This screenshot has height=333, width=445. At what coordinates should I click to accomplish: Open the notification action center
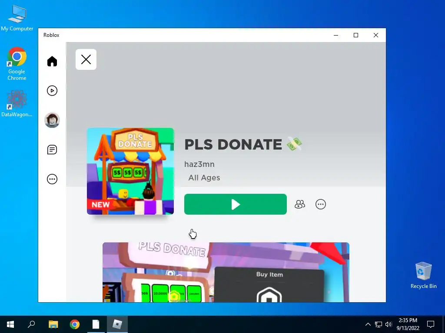pos(431,324)
